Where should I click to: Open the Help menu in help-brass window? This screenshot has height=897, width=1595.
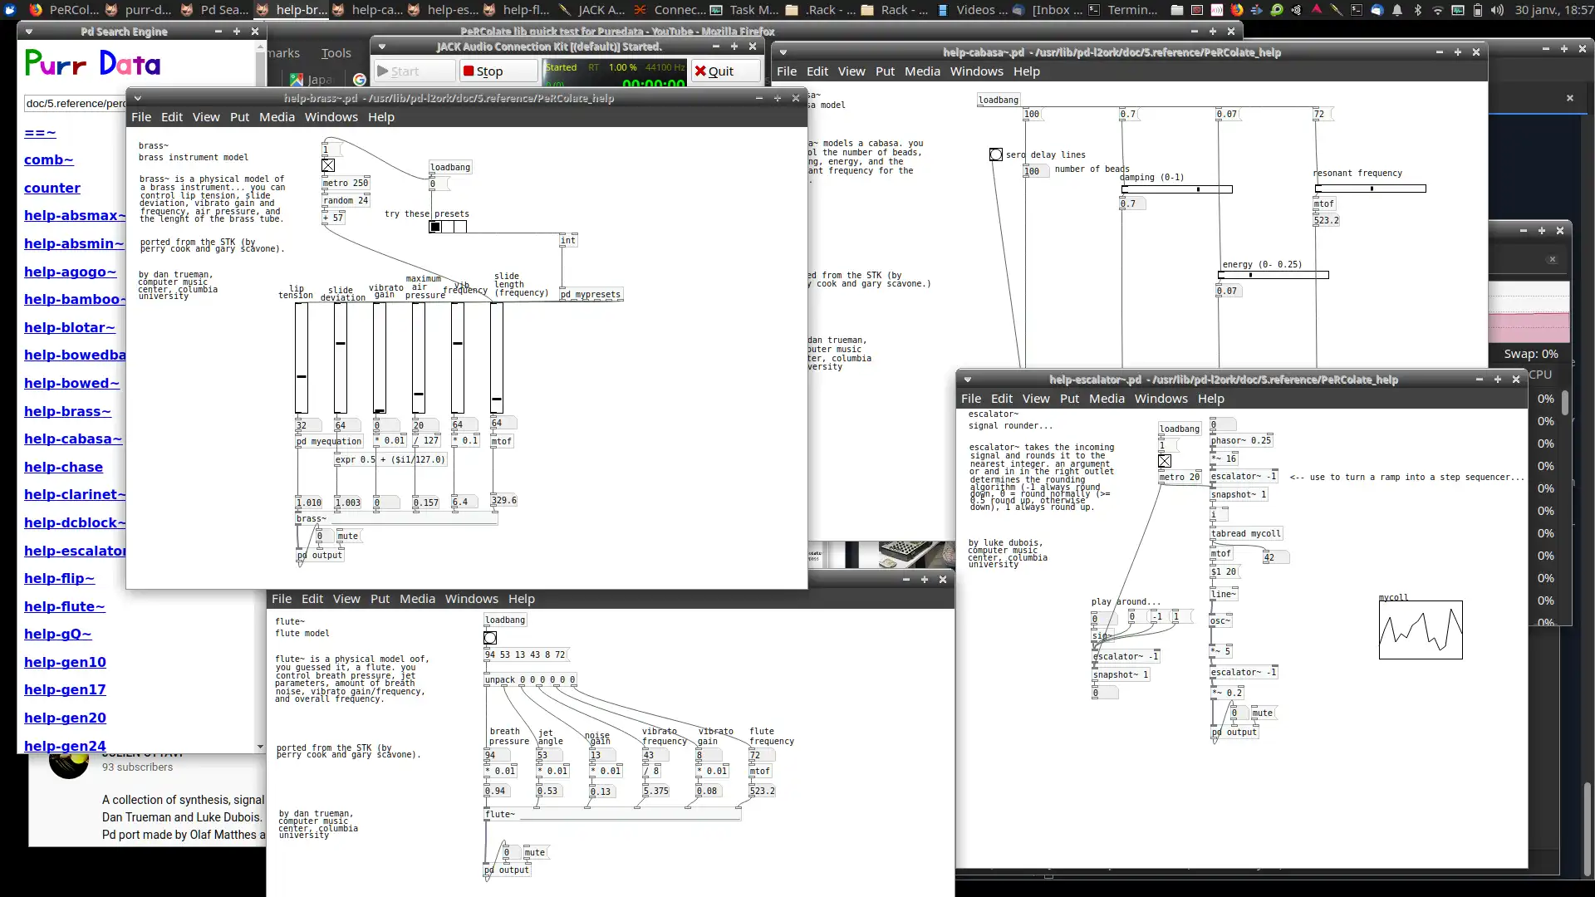pos(381,117)
